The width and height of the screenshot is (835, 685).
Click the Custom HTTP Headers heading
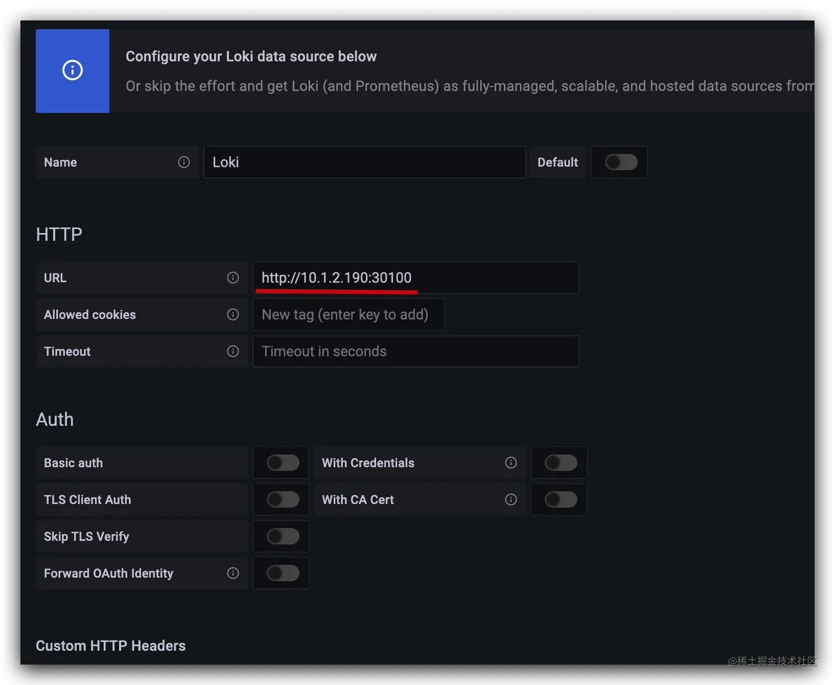(110, 646)
